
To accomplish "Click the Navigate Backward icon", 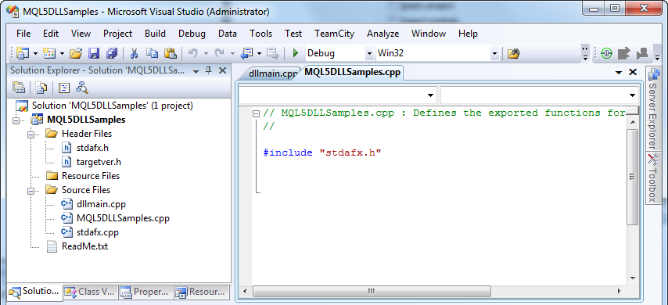I will point(246,53).
